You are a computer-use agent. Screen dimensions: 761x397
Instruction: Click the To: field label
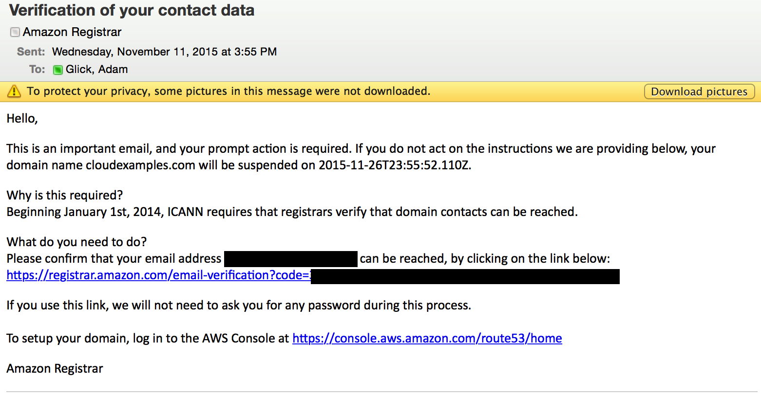[37, 70]
